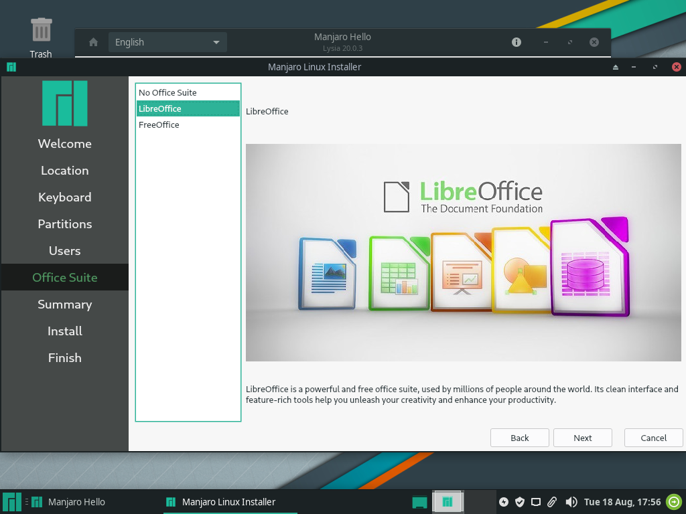Go to the Location step
Screen dimensions: 686x514
pos(65,171)
